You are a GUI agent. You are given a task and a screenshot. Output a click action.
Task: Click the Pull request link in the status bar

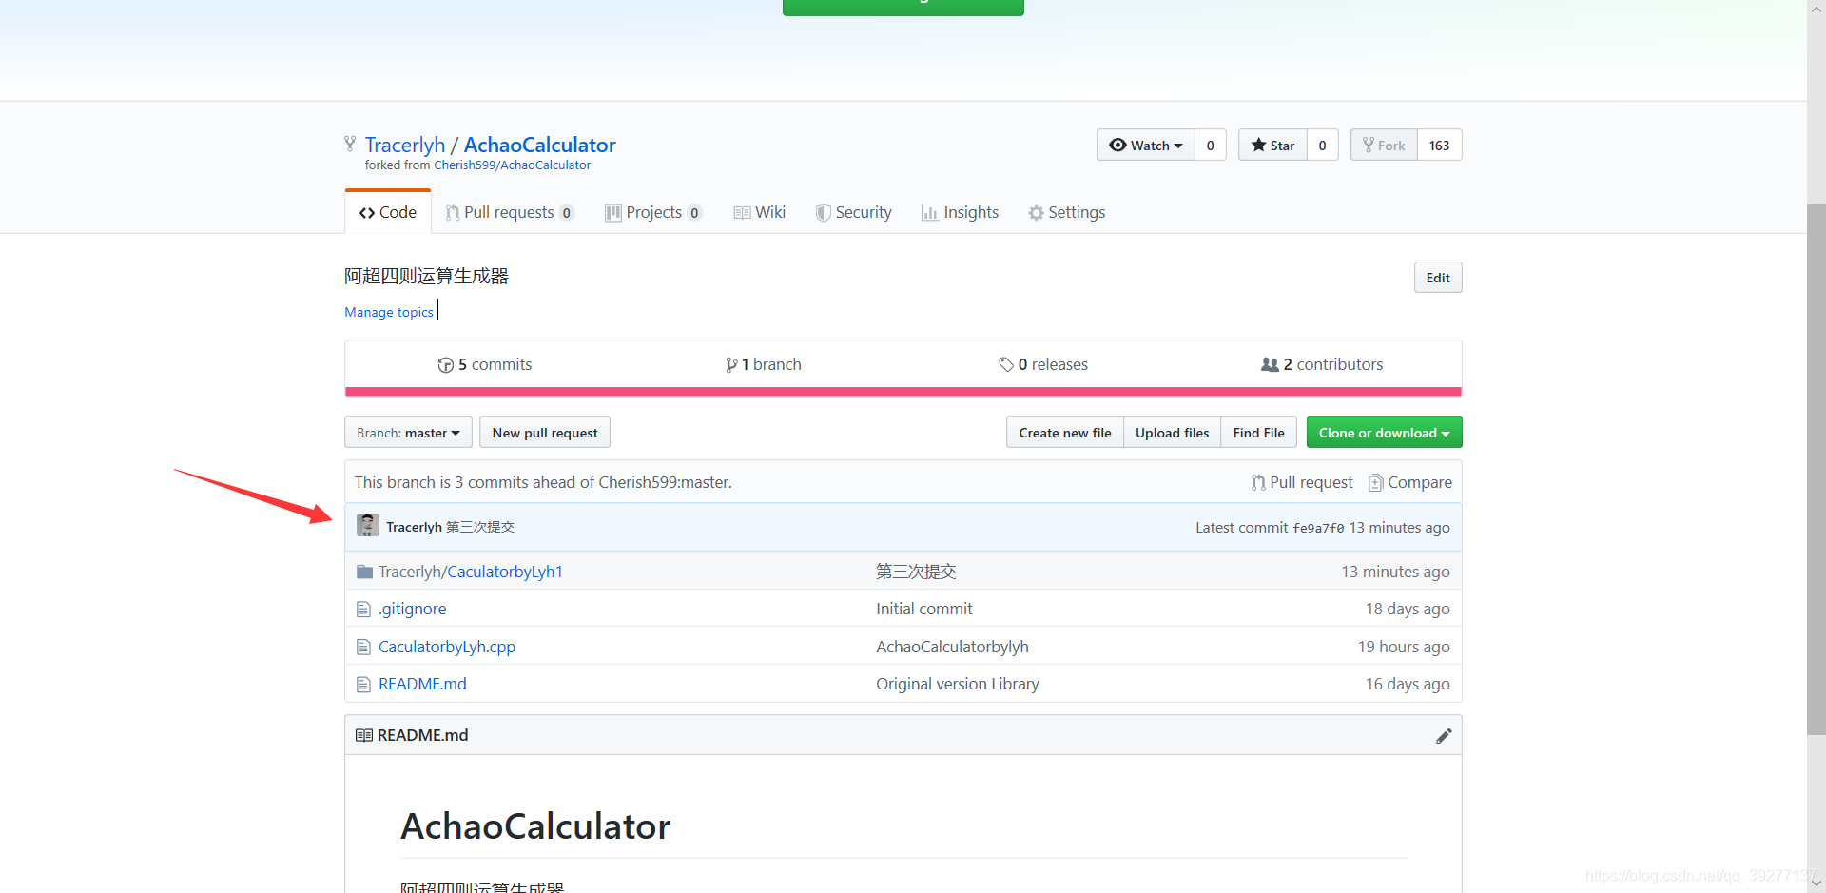click(x=1302, y=483)
